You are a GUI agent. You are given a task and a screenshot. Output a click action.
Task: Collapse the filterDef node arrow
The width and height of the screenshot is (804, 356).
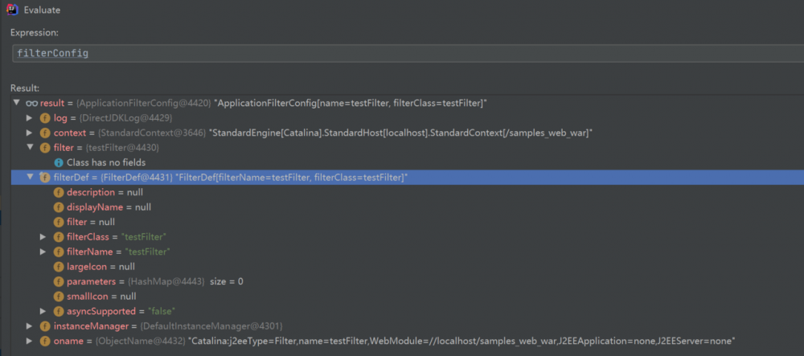pos(30,177)
